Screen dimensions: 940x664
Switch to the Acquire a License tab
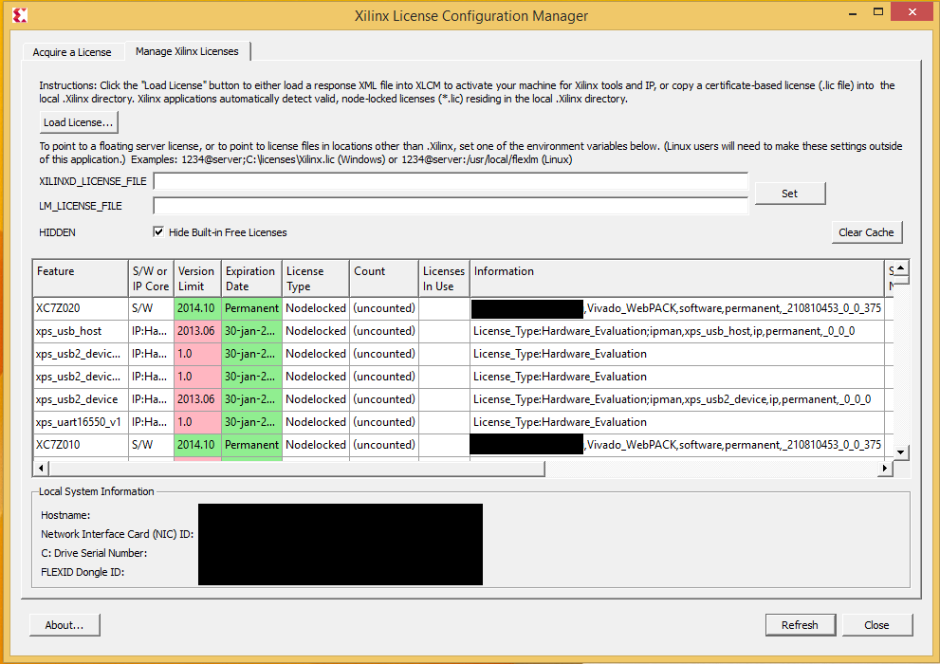pyautogui.click(x=72, y=52)
